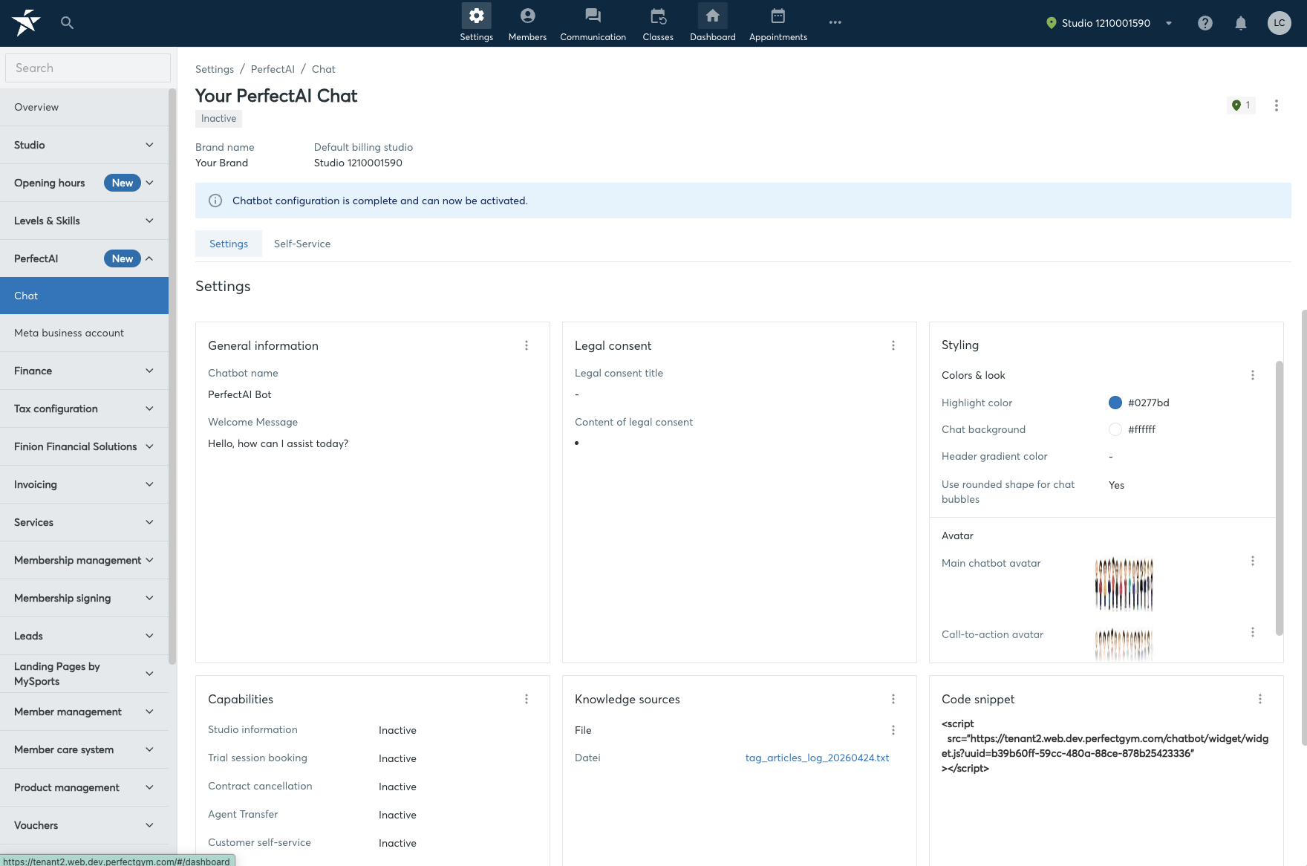This screenshot has width=1307, height=866.
Task: Open File row options menu
Action: coord(893,730)
